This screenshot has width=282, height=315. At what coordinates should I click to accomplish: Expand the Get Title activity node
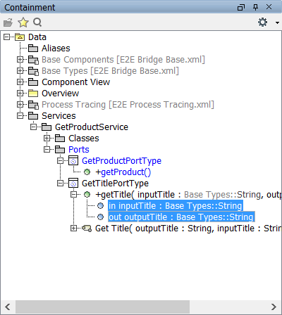click(74, 229)
